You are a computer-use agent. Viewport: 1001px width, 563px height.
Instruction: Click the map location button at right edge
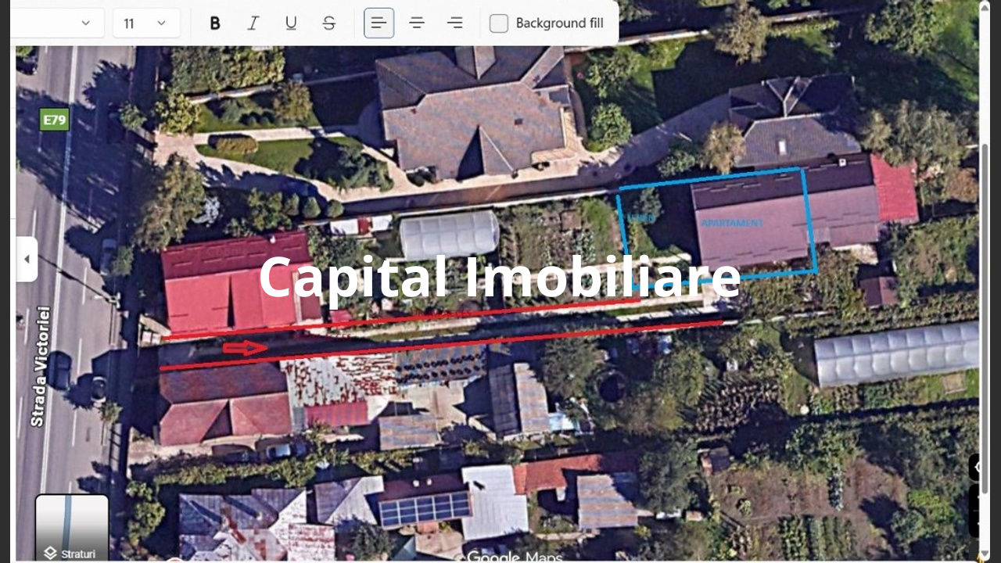[x=978, y=467]
